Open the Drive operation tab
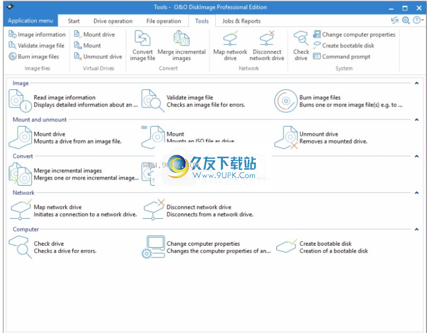 pos(113,21)
